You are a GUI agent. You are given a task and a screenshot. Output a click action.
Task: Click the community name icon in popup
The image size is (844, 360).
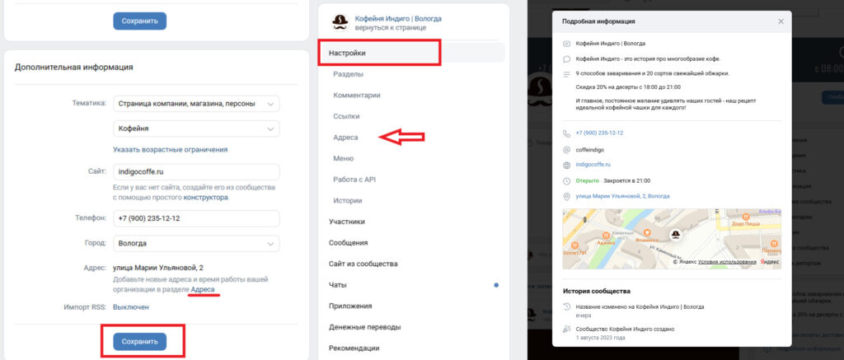tap(566, 44)
